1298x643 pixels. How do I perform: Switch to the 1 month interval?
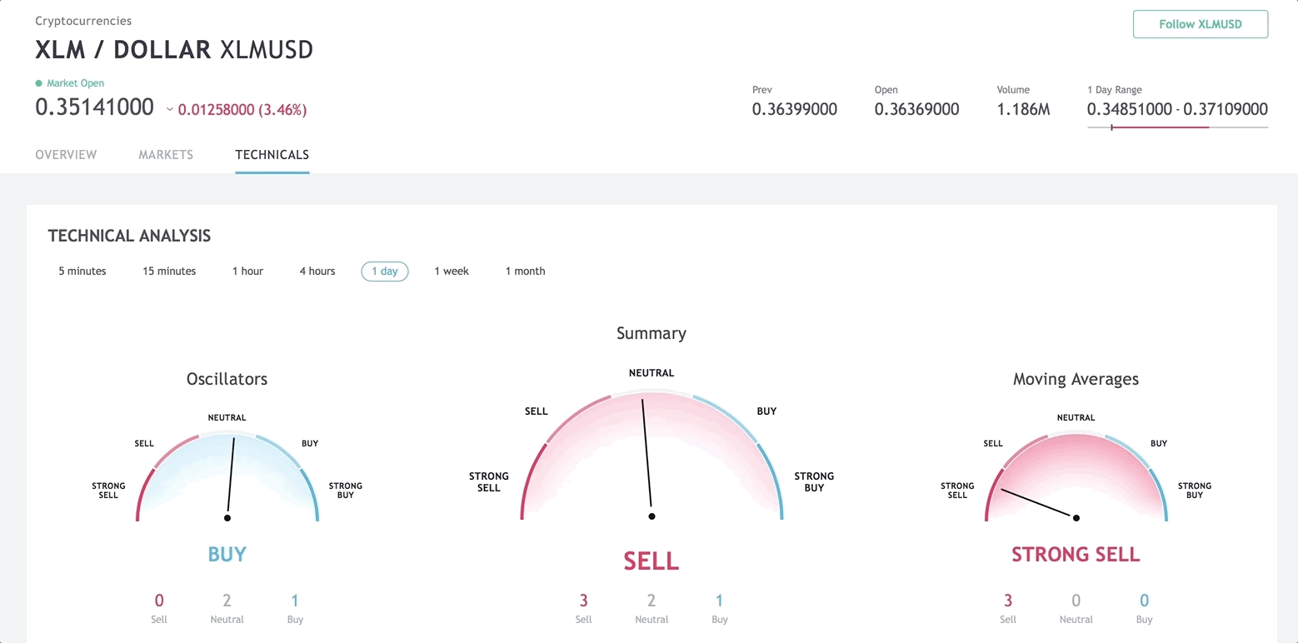(x=526, y=271)
